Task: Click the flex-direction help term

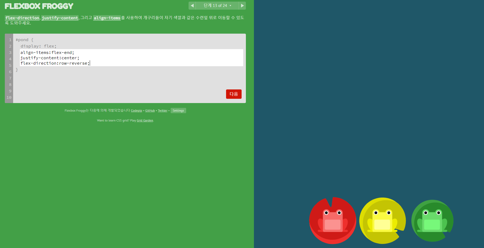Action: click(x=22, y=18)
